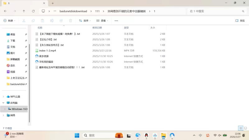Click the scissors Cut icon
The width and height of the screenshot is (249, 140).
click(24, 21)
